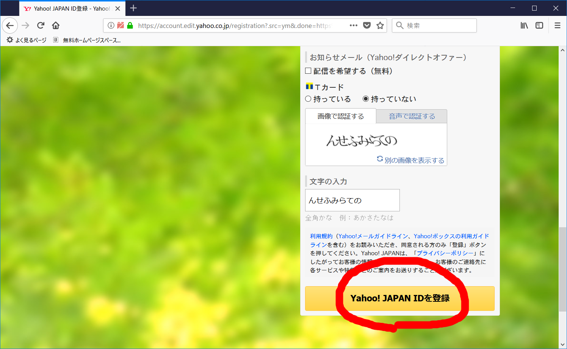The width and height of the screenshot is (567, 349).
Task: Toggle the sidebar view icon
Action: click(x=539, y=25)
